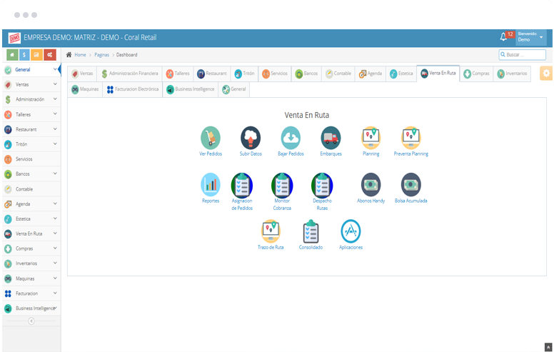Open Estetica in the sidebar

(x=31, y=218)
